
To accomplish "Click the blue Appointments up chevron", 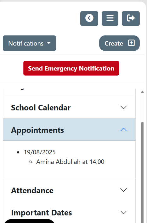I will (x=123, y=130).
